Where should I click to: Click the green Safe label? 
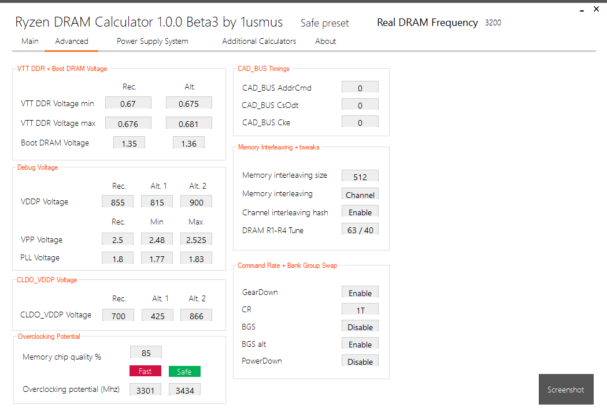(x=184, y=372)
